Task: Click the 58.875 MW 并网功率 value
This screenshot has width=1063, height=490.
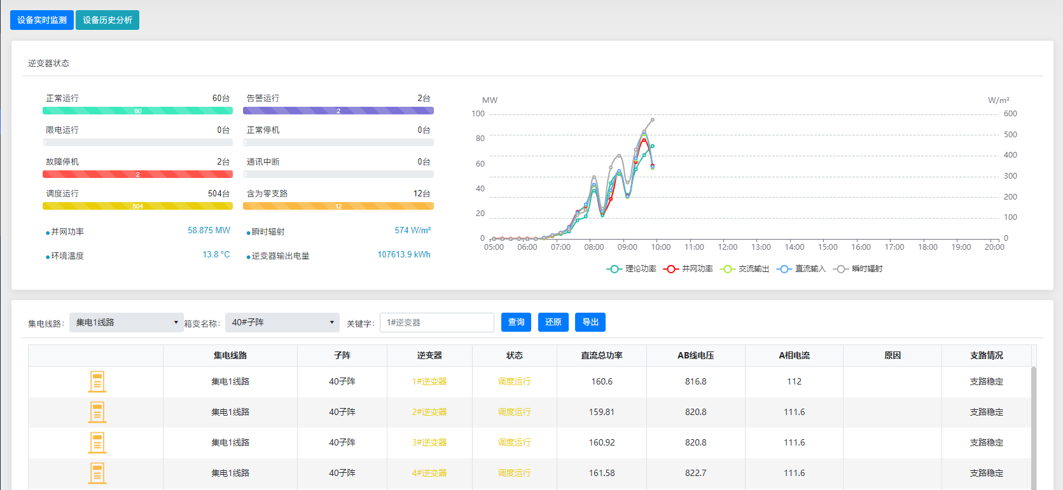Action: pos(209,230)
